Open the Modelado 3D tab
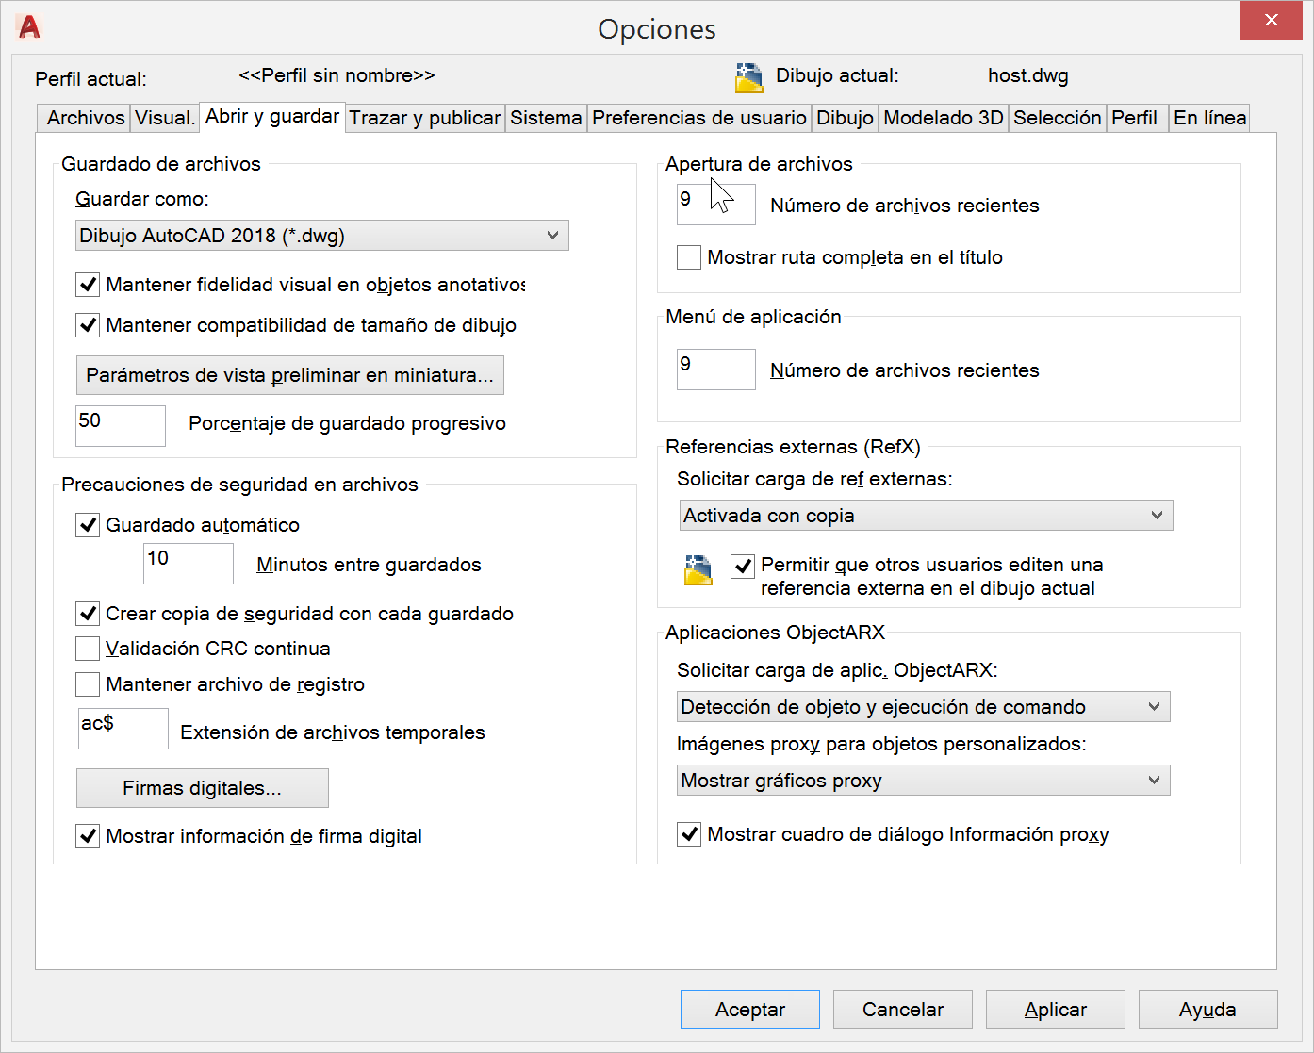The width and height of the screenshot is (1314, 1053). pyautogui.click(x=943, y=118)
